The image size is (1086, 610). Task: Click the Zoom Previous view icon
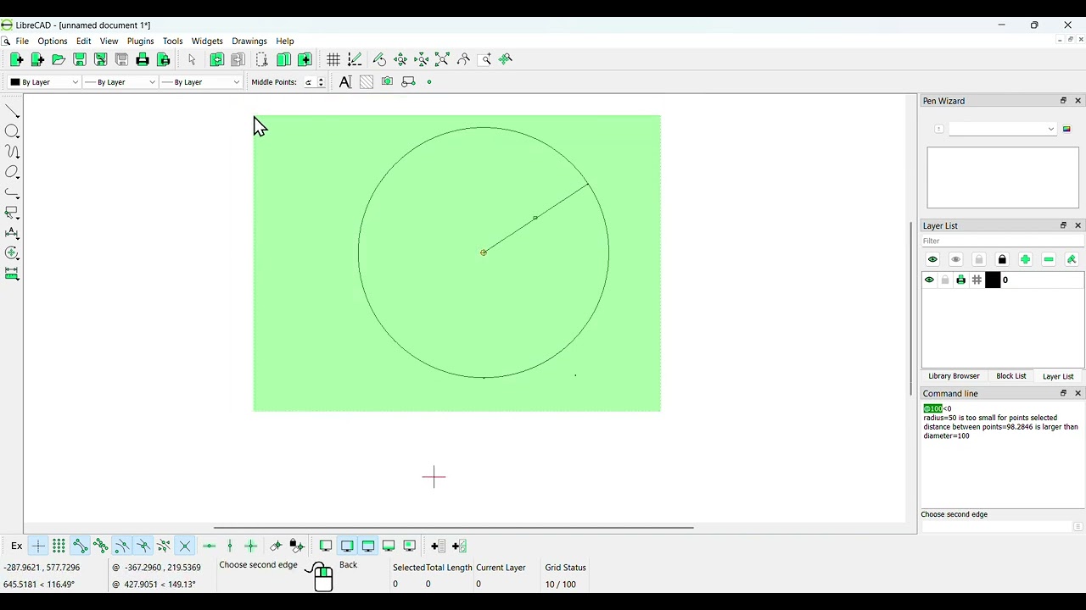463,59
